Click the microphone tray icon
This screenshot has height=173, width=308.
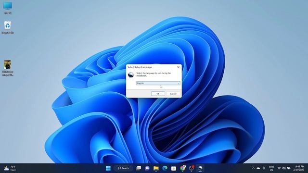(x=264, y=168)
